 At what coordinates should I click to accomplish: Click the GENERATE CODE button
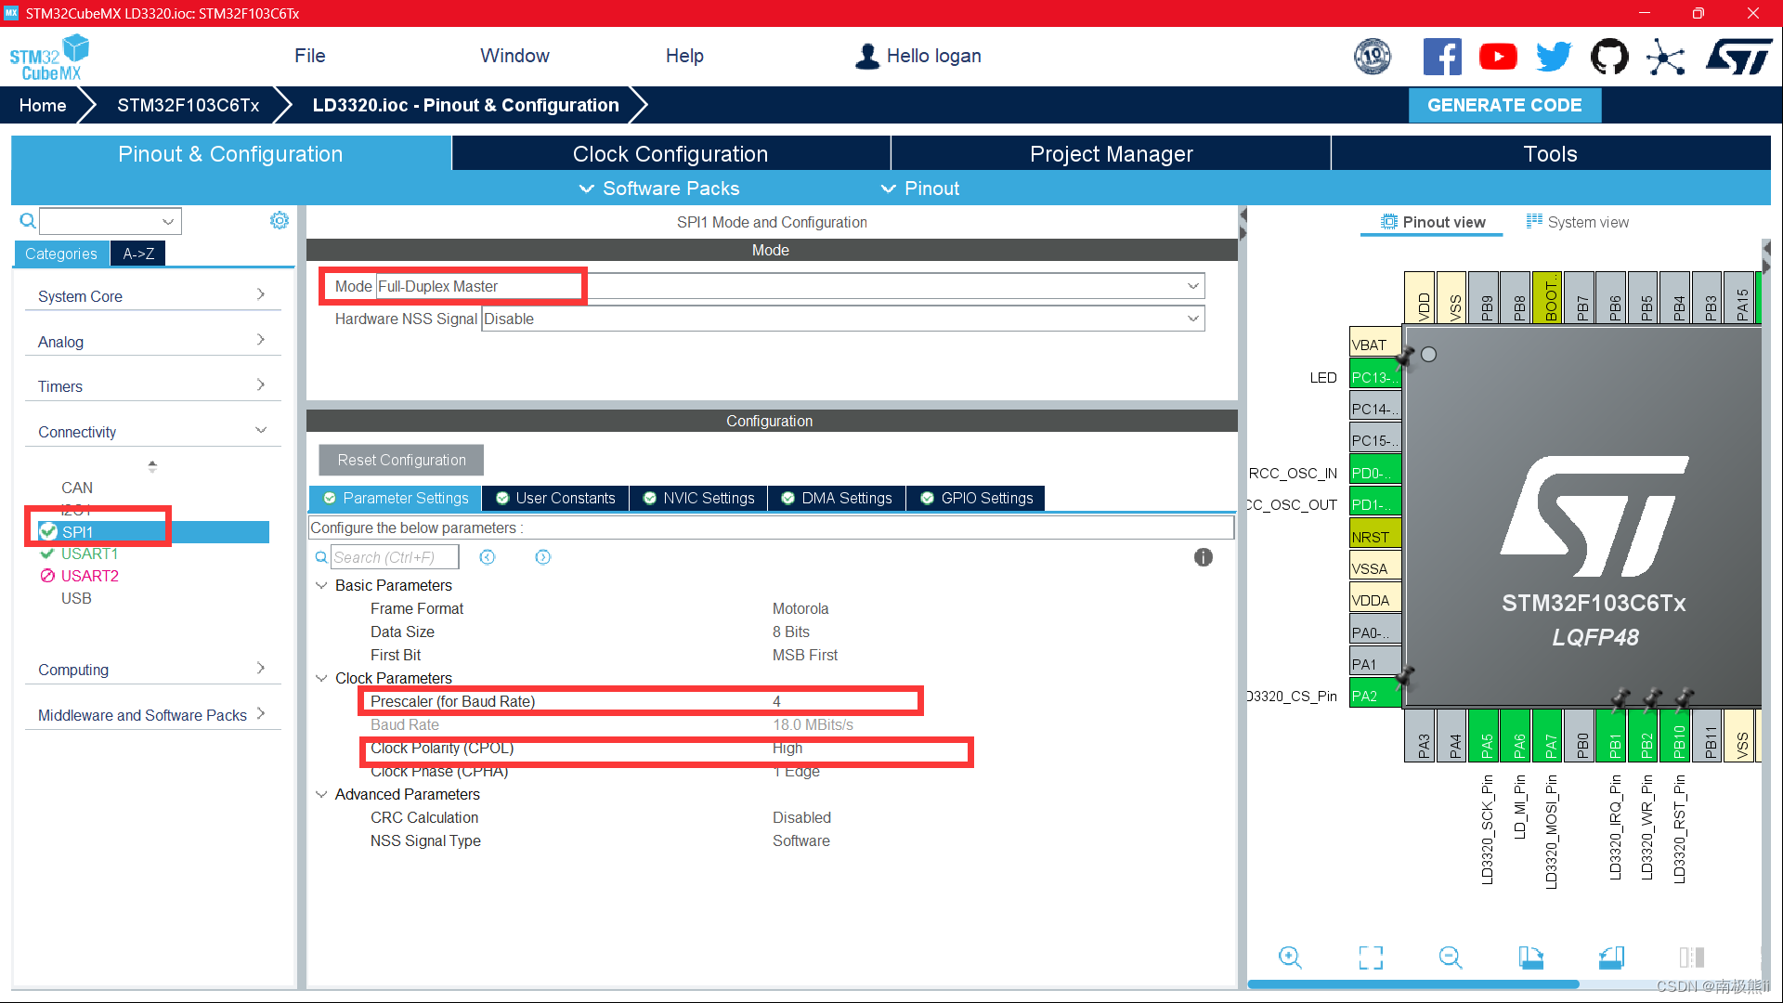coord(1503,105)
